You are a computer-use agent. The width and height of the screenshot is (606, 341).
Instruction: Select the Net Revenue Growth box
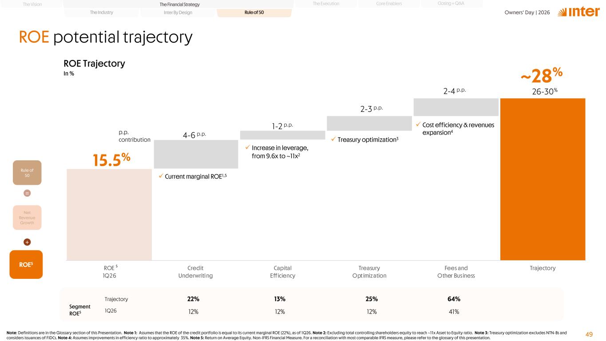tap(27, 218)
